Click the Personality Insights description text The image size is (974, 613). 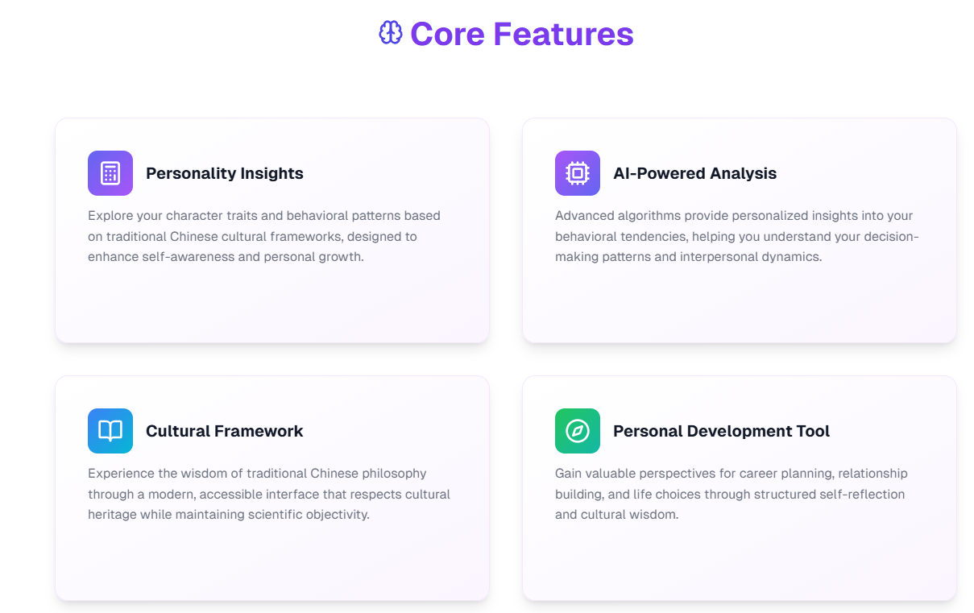click(264, 236)
